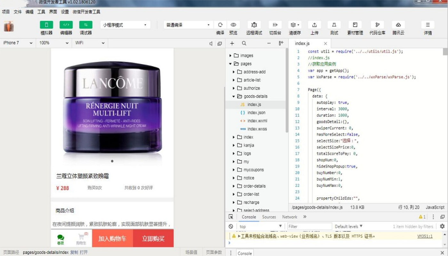Expand the address-add folder

pos(234,72)
